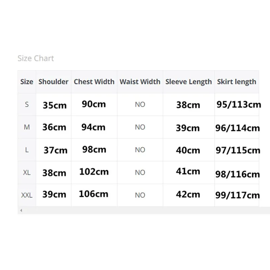This screenshot has height=270, width=270.
Task: Click the horizontal scrollbar track under the table
Action: [142, 210]
